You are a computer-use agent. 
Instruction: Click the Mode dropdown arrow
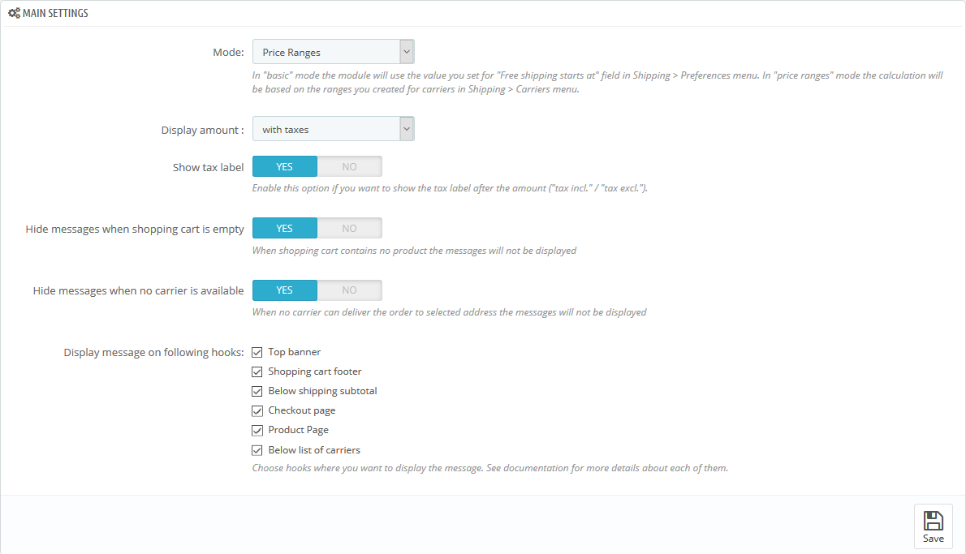[407, 52]
